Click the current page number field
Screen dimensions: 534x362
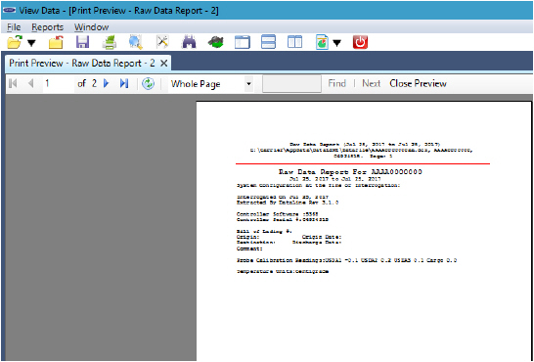[x=58, y=83]
